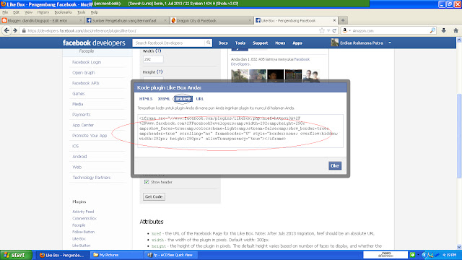Viewport: 462px width, 260px height.
Task: Open Tools in Facebook developers navbar
Action: (x=240, y=43)
